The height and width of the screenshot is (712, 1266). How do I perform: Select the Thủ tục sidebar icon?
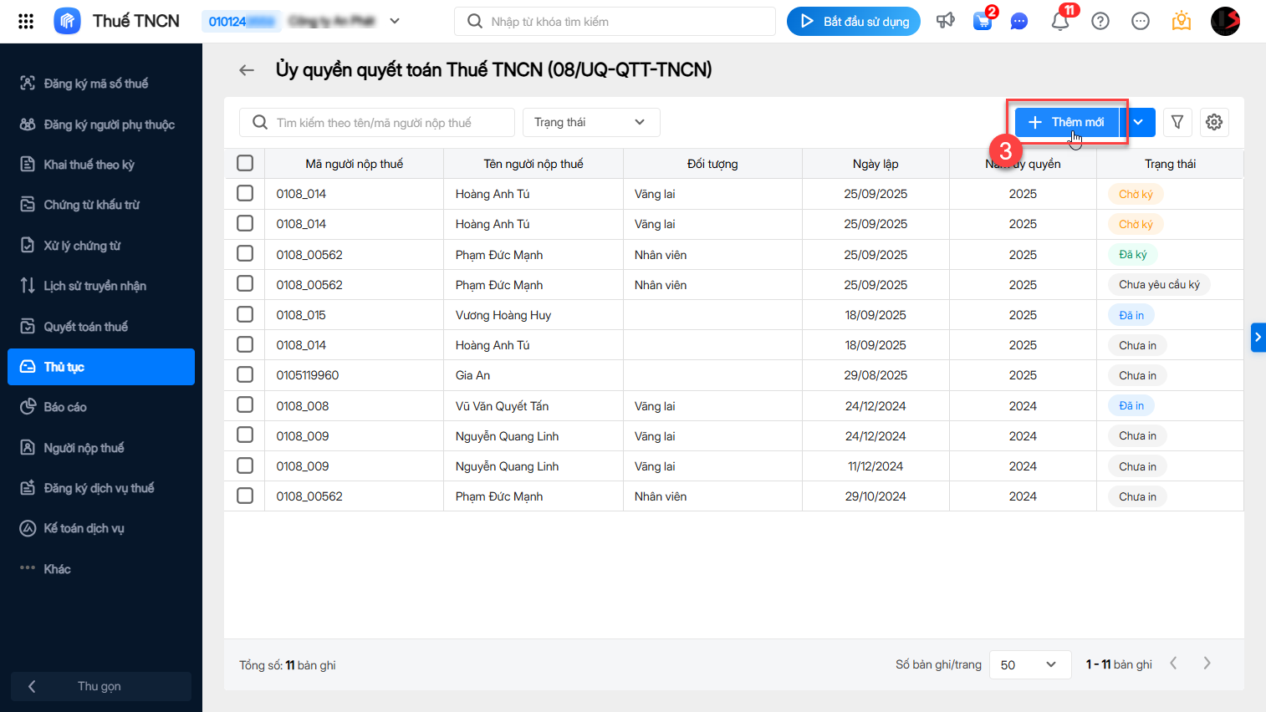[x=28, y=367]
